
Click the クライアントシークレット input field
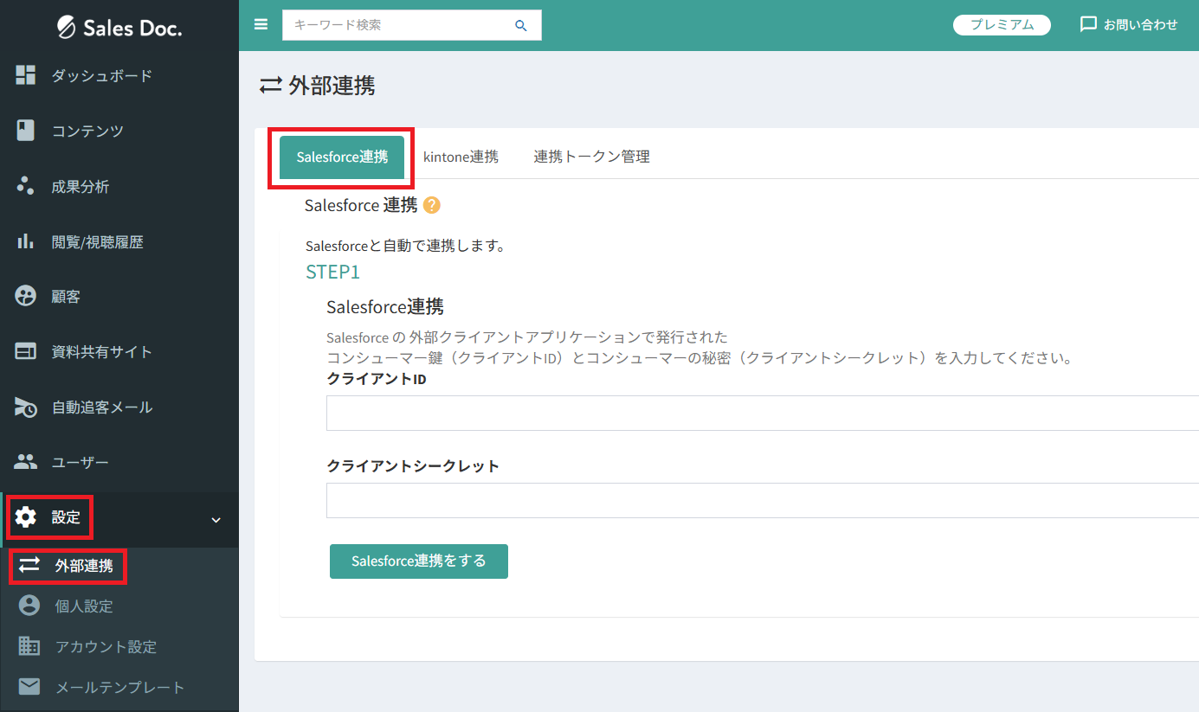point(763,500)
